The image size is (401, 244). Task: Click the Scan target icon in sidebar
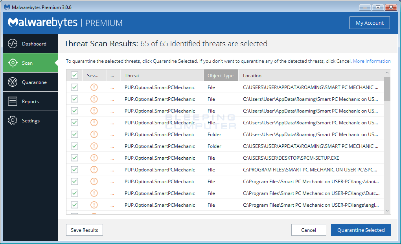pos(13,63)
